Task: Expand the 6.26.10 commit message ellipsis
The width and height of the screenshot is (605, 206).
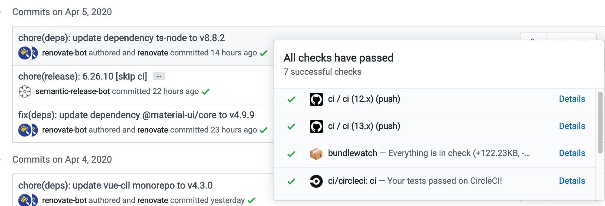Action: point(158,76)
